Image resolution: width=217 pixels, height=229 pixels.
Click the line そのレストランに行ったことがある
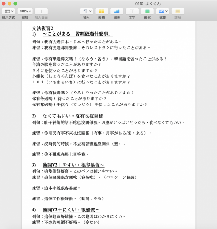[114, 48]
